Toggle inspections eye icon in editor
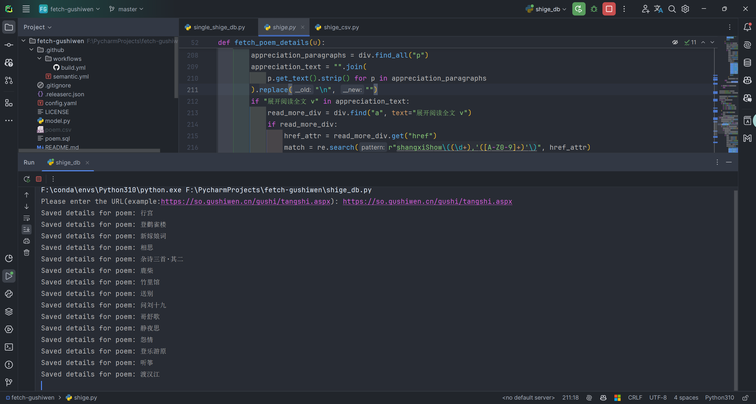 [675, 42]
